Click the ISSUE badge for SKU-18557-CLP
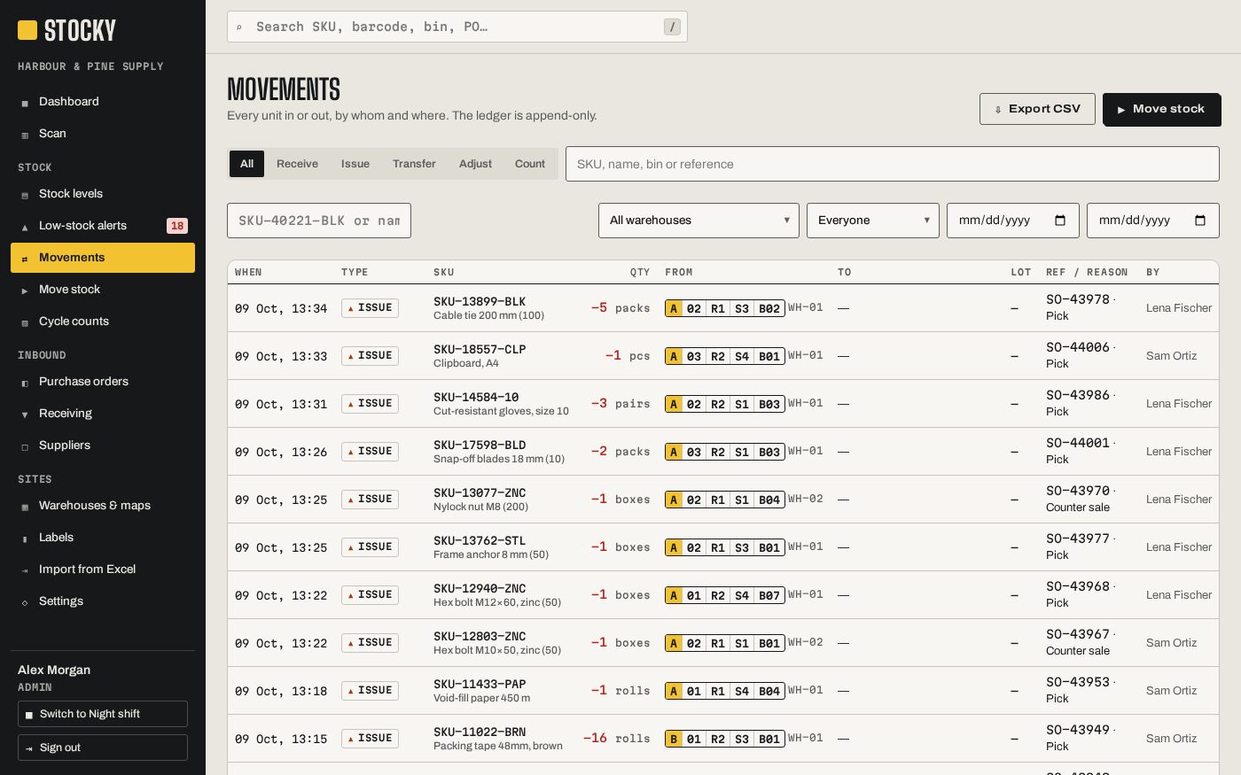The height and width of the screenshot is (775, 1241). [370, 356]
